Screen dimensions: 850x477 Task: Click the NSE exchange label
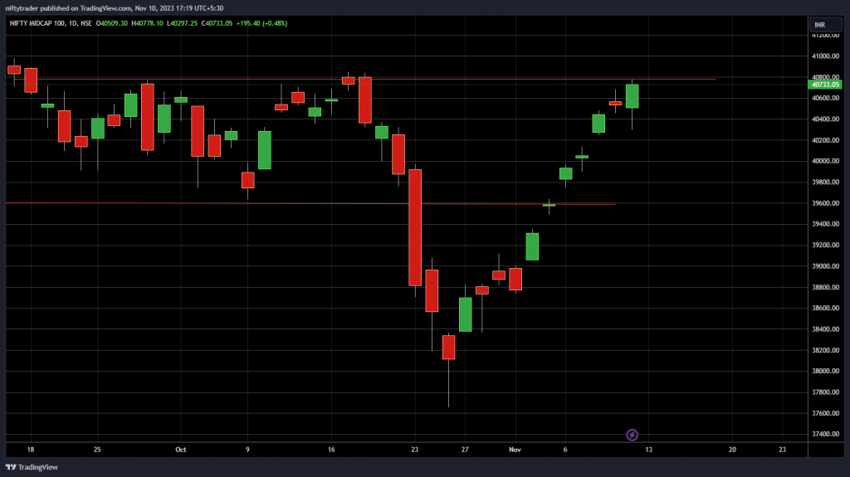(86, 23)
